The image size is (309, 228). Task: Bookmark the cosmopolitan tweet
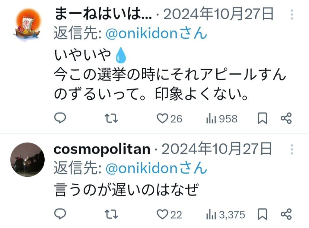[262, 215]
